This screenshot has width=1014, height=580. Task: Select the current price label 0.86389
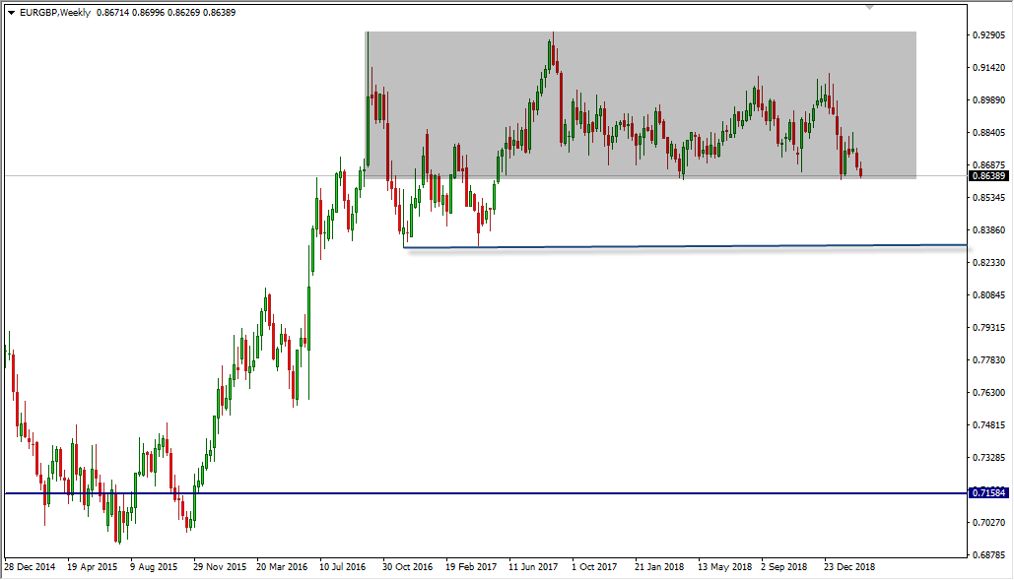click(989, 175)
